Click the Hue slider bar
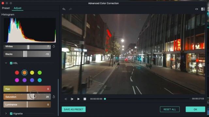 coord(27,89)
